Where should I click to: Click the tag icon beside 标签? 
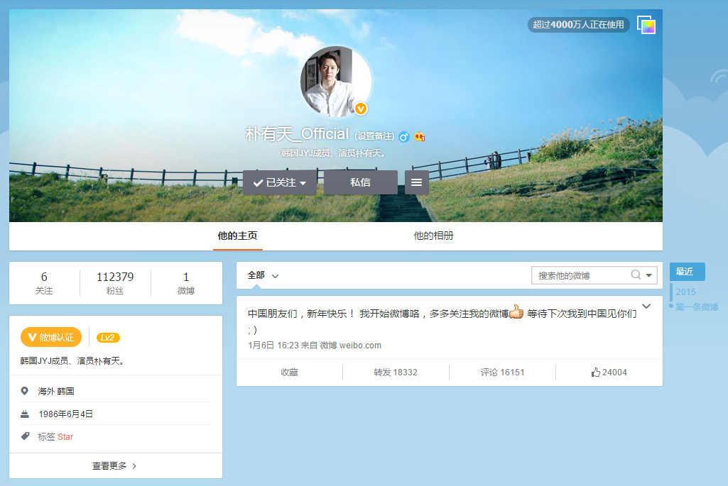[x=25, y=436]
